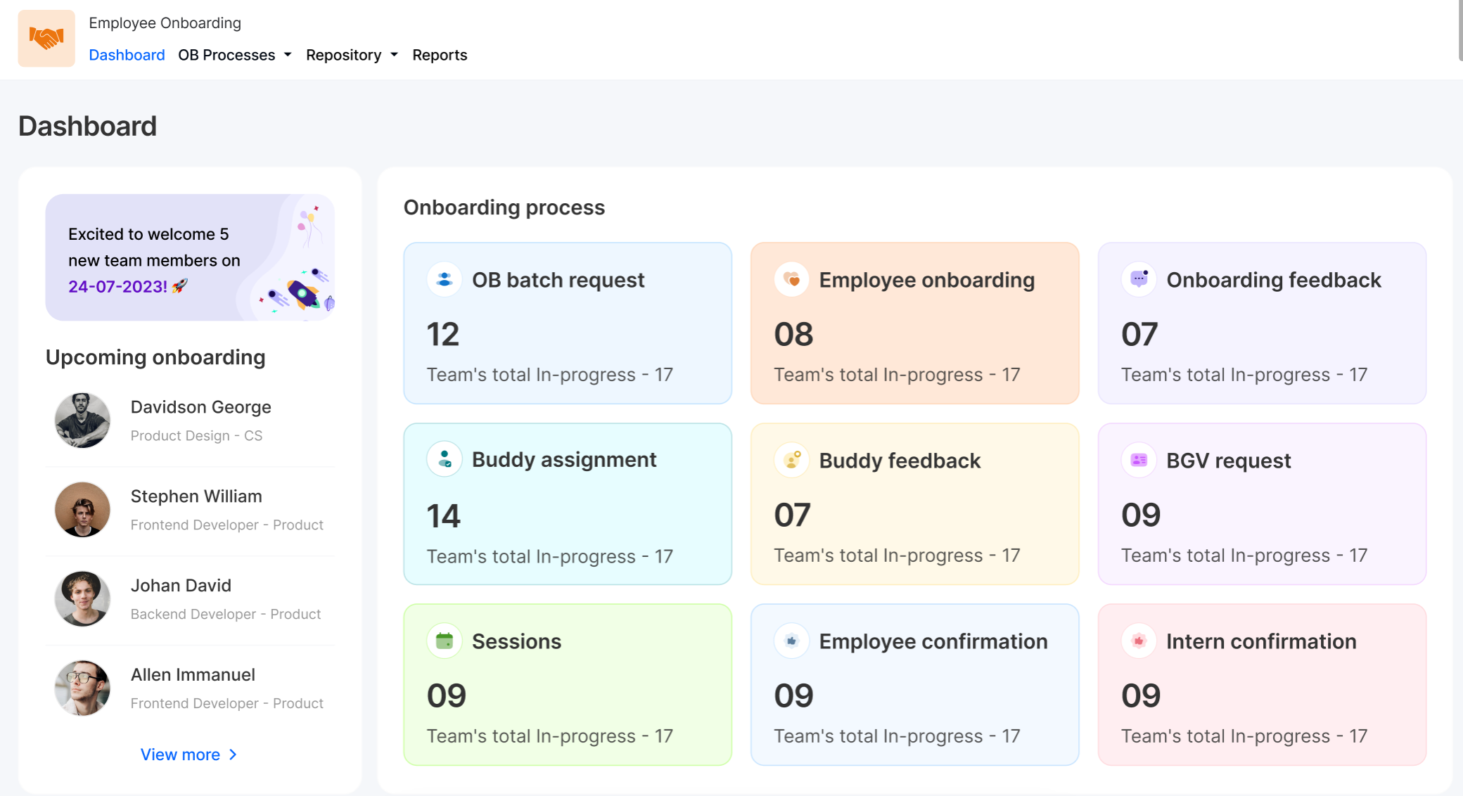The width and height of the screenshot is (1463, 796).
Task: Go to the Reports page
Action: 440,55
